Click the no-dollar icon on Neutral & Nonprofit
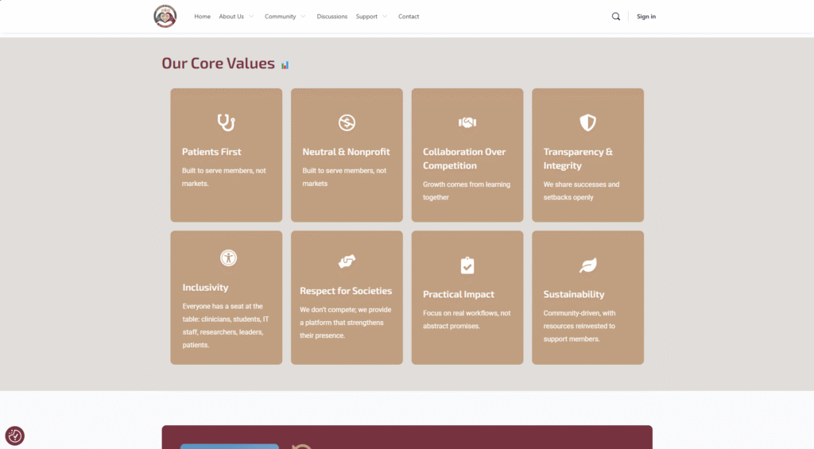The width and height of the screenshot is (814, 449). (x=347, y=122)
